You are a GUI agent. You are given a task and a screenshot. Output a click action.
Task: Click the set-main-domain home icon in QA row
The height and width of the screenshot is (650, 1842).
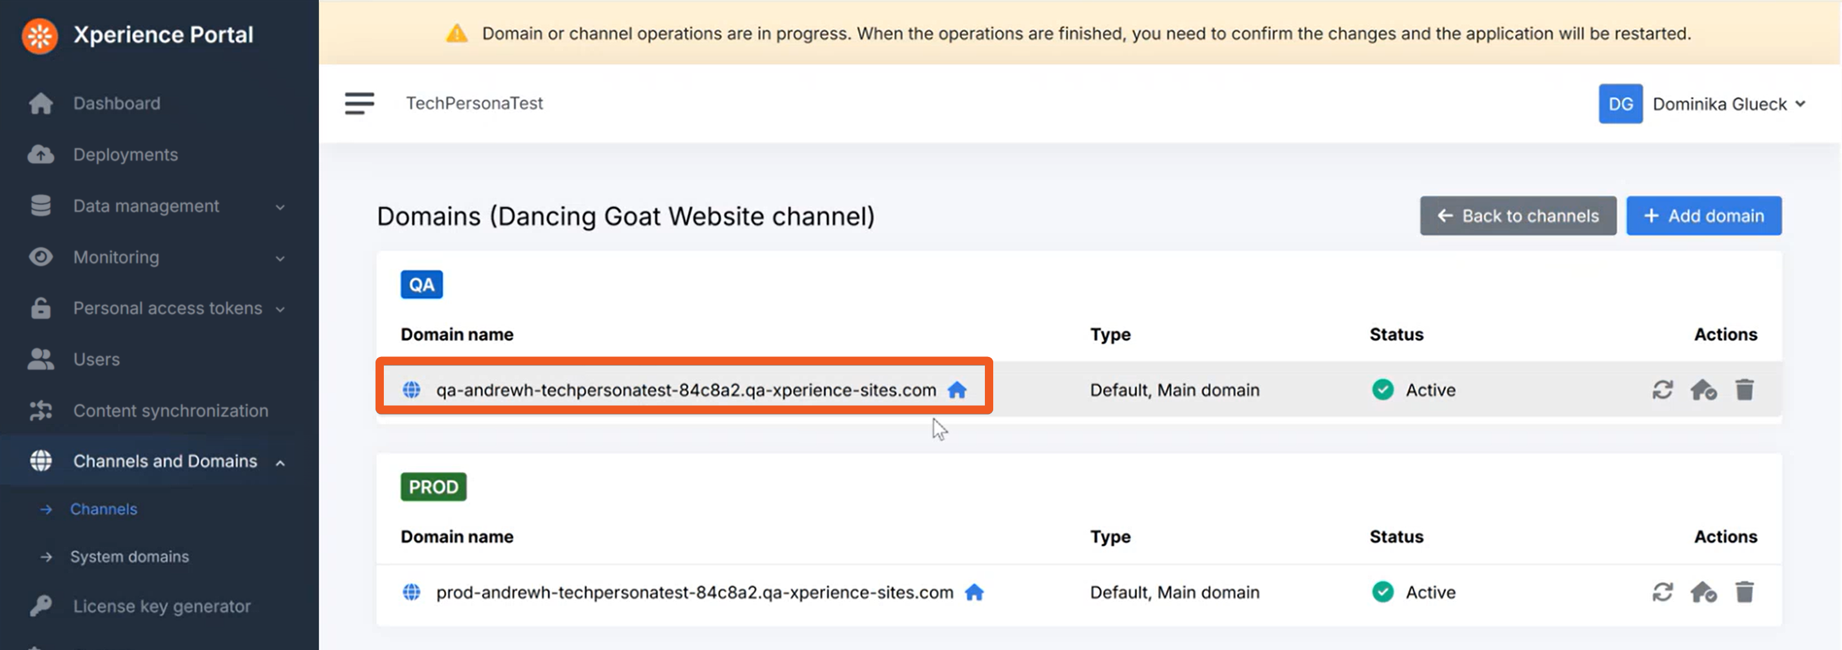[x=1703, y=390]
